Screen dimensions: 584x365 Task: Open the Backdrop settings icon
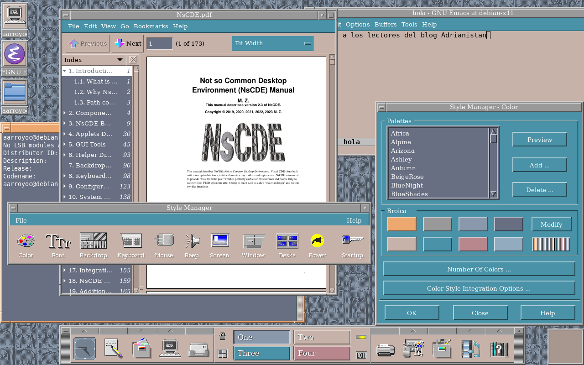(93, 241)
